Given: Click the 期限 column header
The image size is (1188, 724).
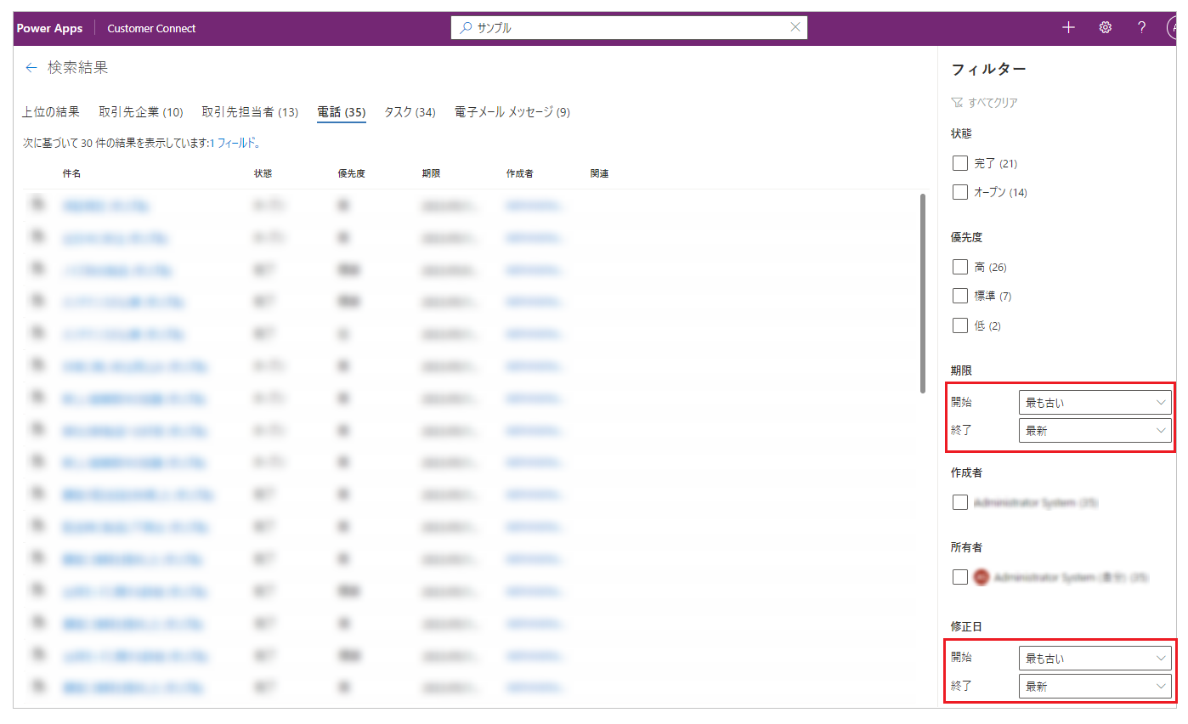Looking at the screenshot, I should point(431,173).
